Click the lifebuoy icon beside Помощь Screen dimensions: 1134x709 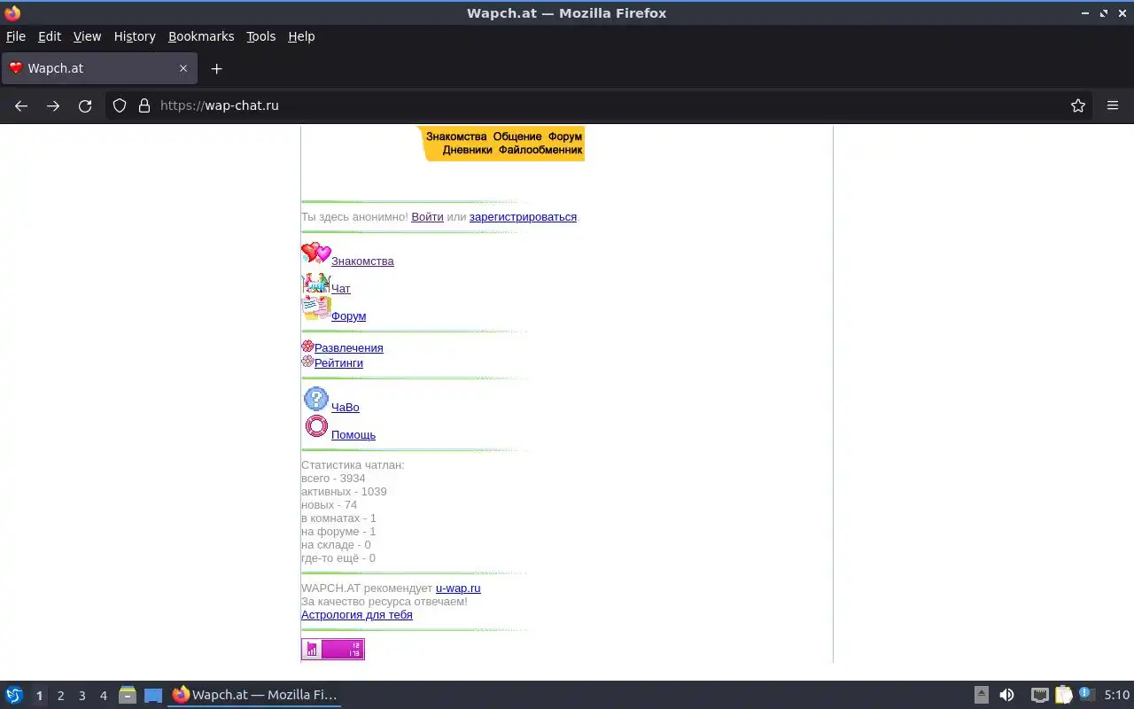point(316,426)
